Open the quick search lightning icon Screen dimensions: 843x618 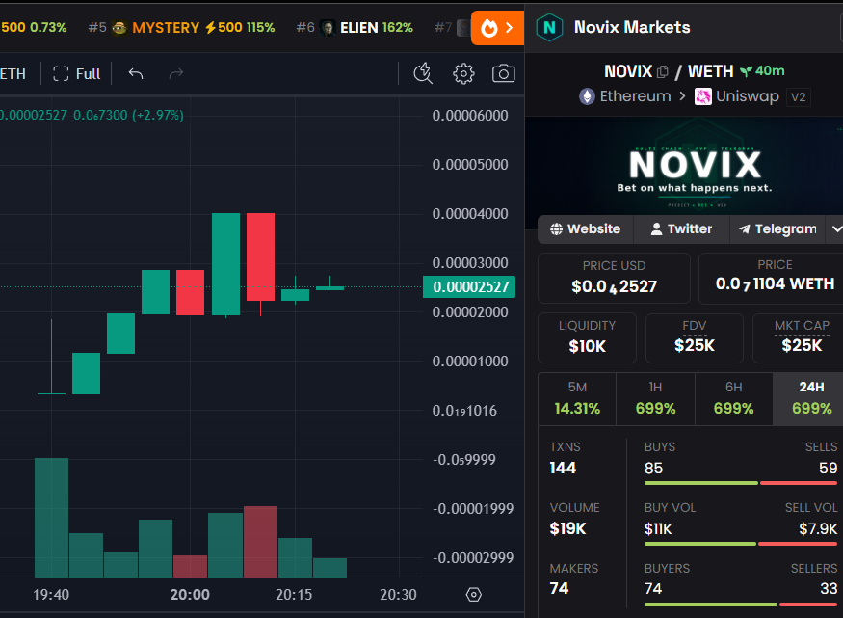[x=423, y=73]
